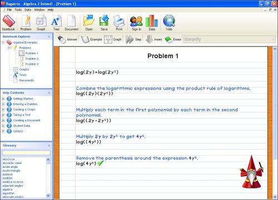Select glossary term 'adjacent angles'
278x200 pixels.
(13, 186)
